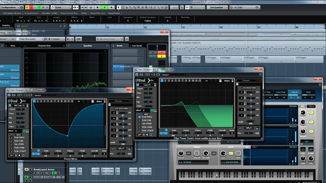
Task: Click the bypass power icon in LFOTool Ins. 3
Action: [137, 74]
